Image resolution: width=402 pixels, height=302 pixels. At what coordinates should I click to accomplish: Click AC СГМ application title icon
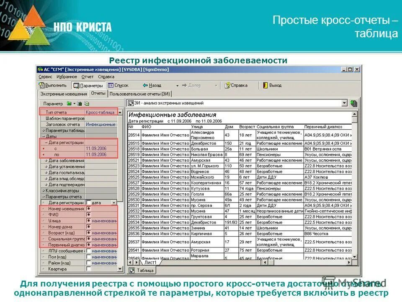coord(40,69)
